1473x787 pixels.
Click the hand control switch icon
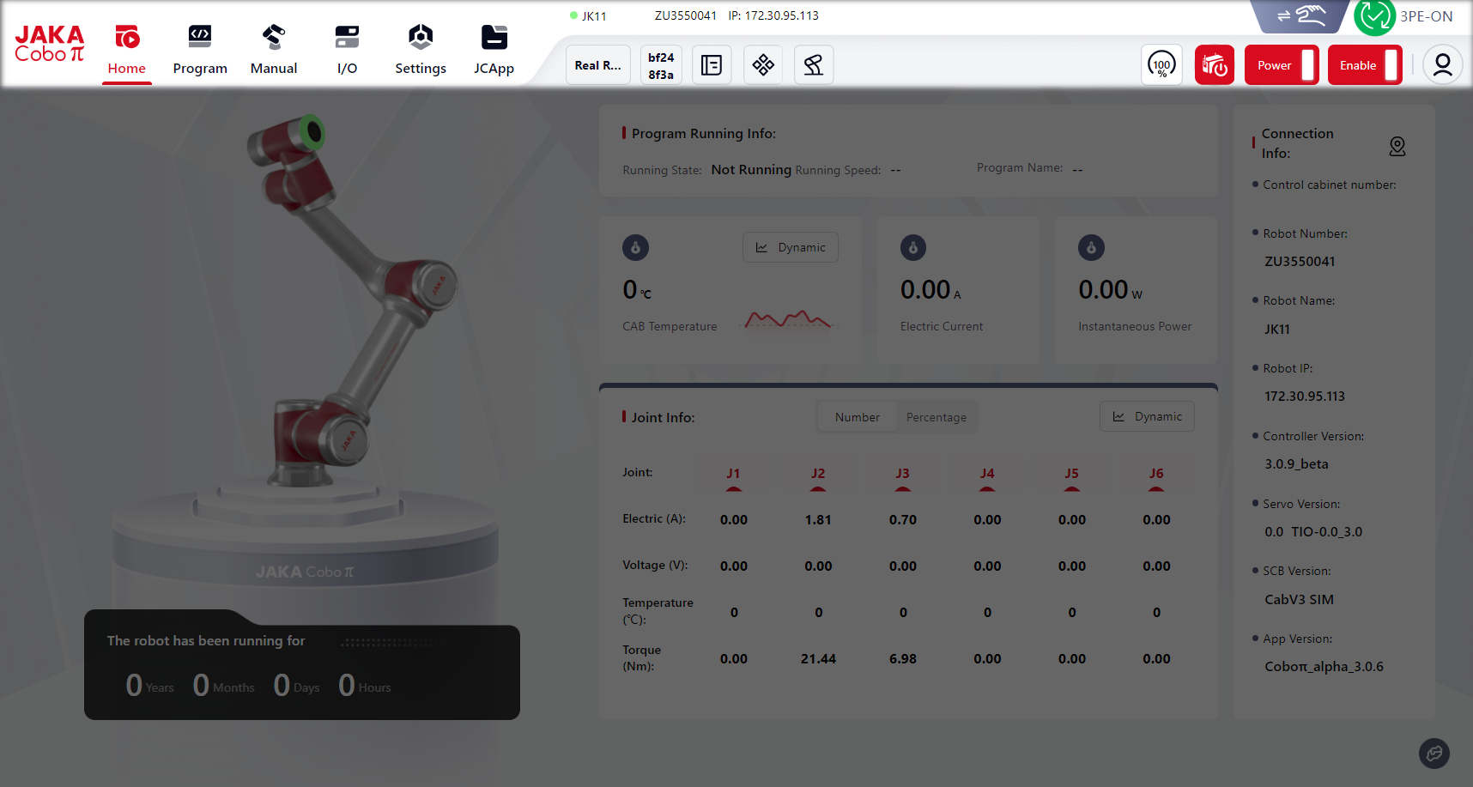1300,15
